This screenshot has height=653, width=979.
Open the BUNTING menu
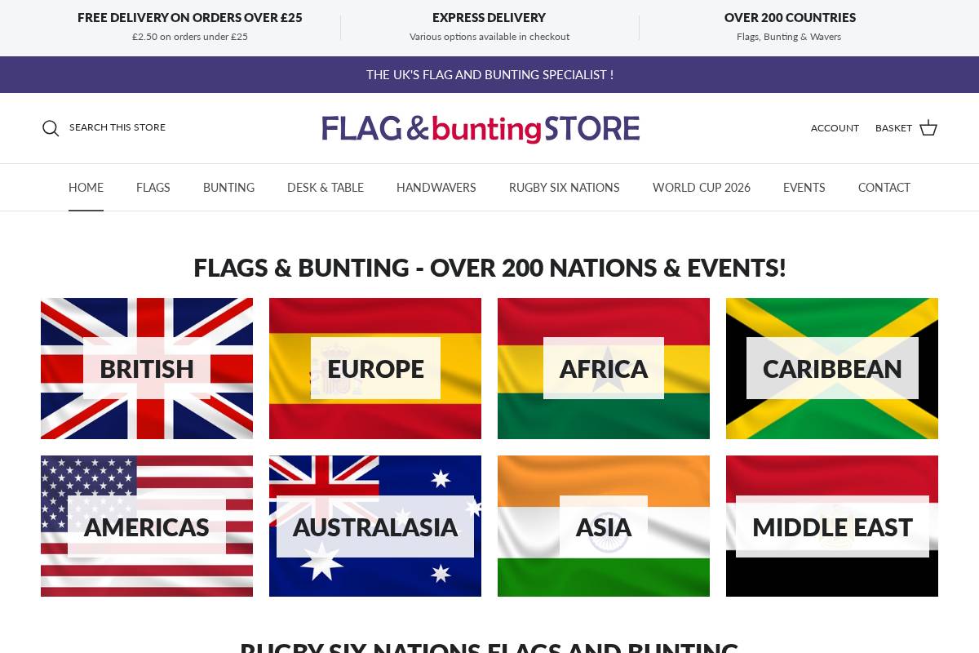coord(228,188)
